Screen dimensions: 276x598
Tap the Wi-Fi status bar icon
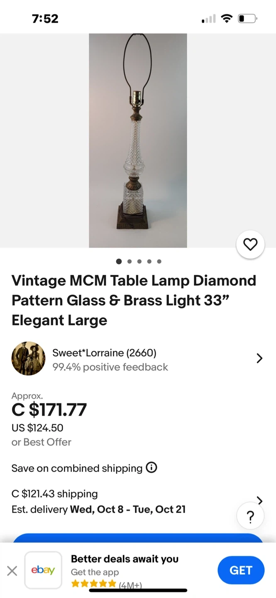226,19
